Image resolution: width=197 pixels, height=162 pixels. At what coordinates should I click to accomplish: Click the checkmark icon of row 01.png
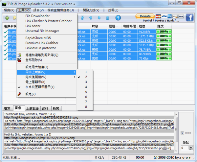tap(5, 32)
